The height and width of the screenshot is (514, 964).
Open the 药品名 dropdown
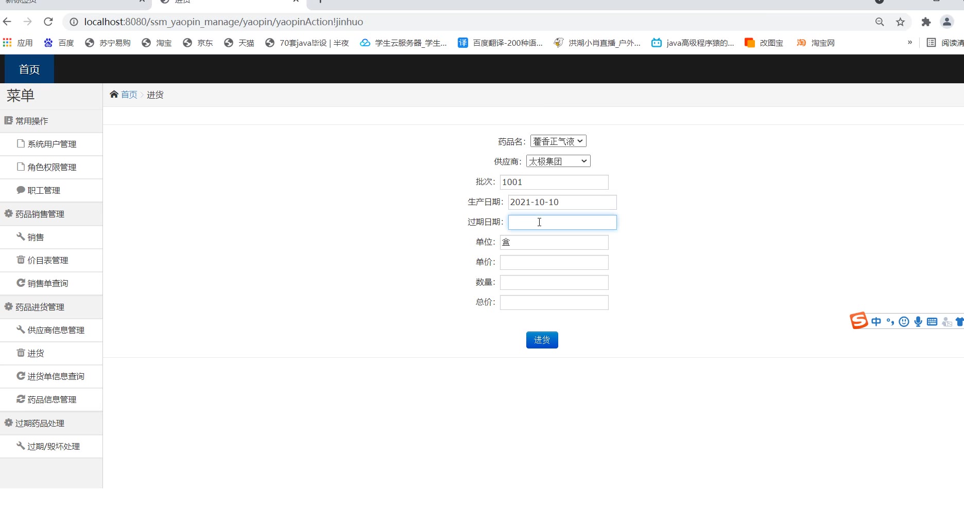pos(558,141)
